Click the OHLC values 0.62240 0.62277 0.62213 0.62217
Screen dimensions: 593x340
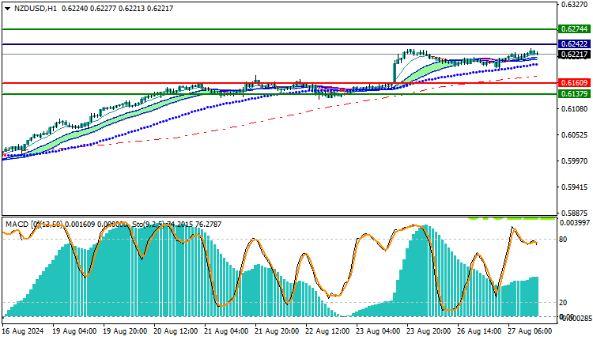[x=117, y=9]
